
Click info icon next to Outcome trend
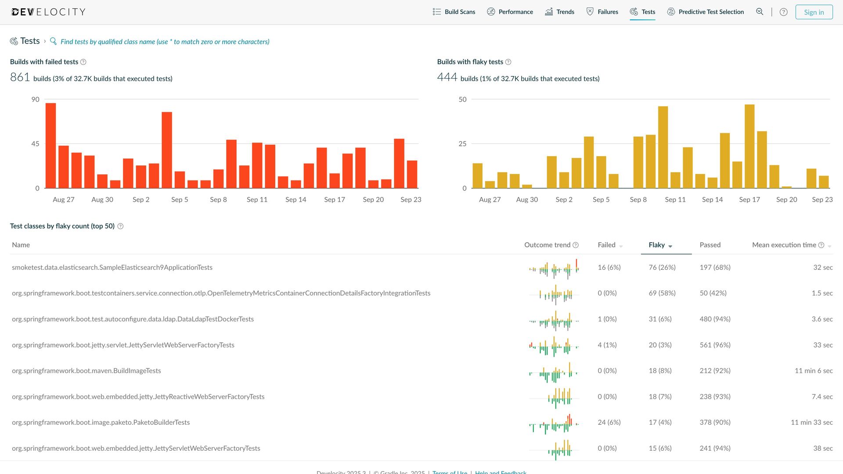[576, 245]
